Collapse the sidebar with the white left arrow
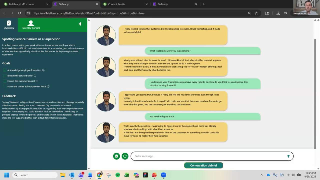The width and height of the screenshot is (320, 180). click(80, 24)
